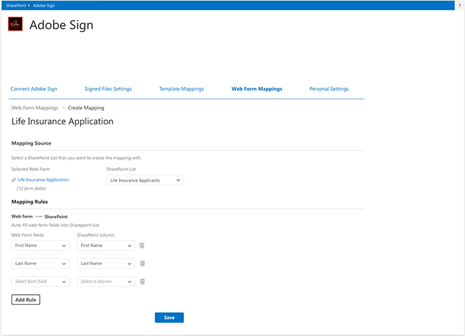The image size is (465, 336).
Task: Click the help question mark icon
Action: pos(460,5)
